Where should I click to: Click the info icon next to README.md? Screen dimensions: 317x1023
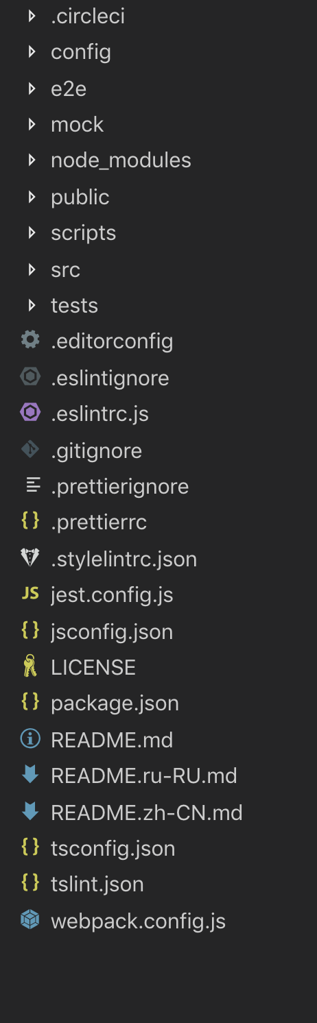point(30,739)
